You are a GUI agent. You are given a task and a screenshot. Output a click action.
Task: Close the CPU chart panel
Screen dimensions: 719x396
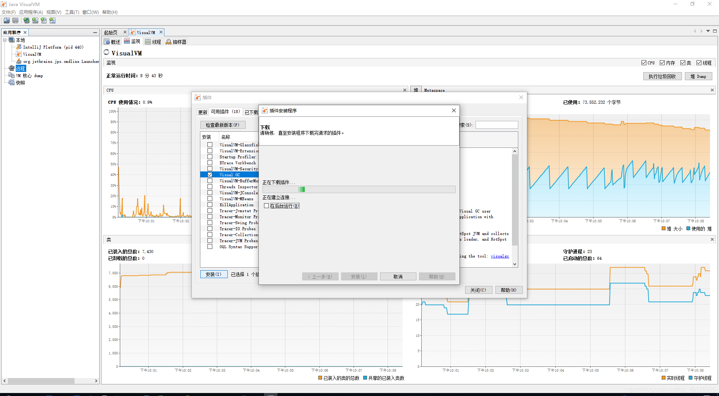[x=405, y=90]
